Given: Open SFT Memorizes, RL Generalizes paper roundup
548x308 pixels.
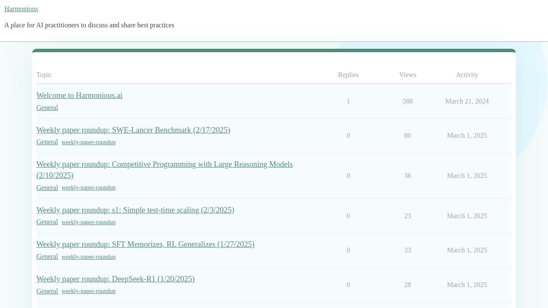Looking at the screenshot, I should pos(145,243).
